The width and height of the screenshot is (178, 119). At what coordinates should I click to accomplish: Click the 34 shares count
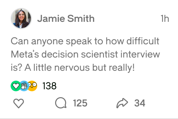[x=140, y=103]
